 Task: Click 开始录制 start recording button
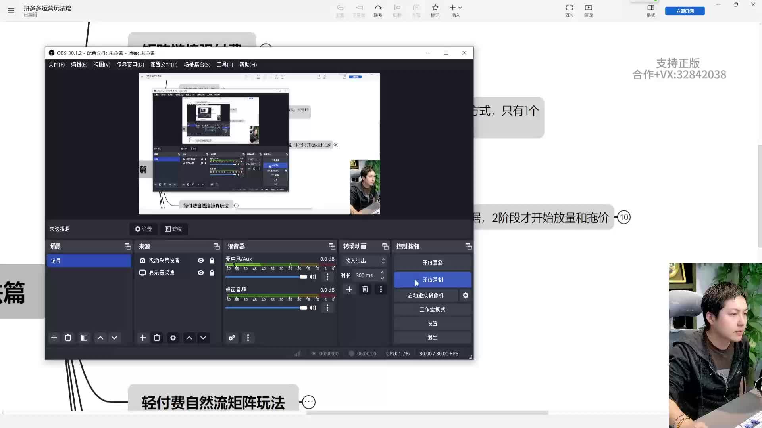click(433, 280)
